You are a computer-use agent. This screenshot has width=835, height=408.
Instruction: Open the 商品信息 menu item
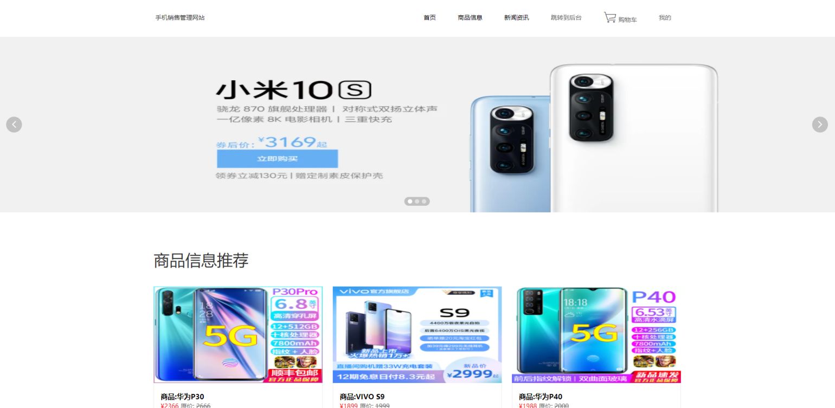(x=470, y=18)
